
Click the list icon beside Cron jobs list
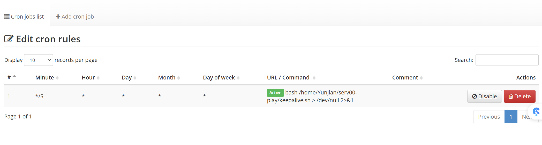7,17
